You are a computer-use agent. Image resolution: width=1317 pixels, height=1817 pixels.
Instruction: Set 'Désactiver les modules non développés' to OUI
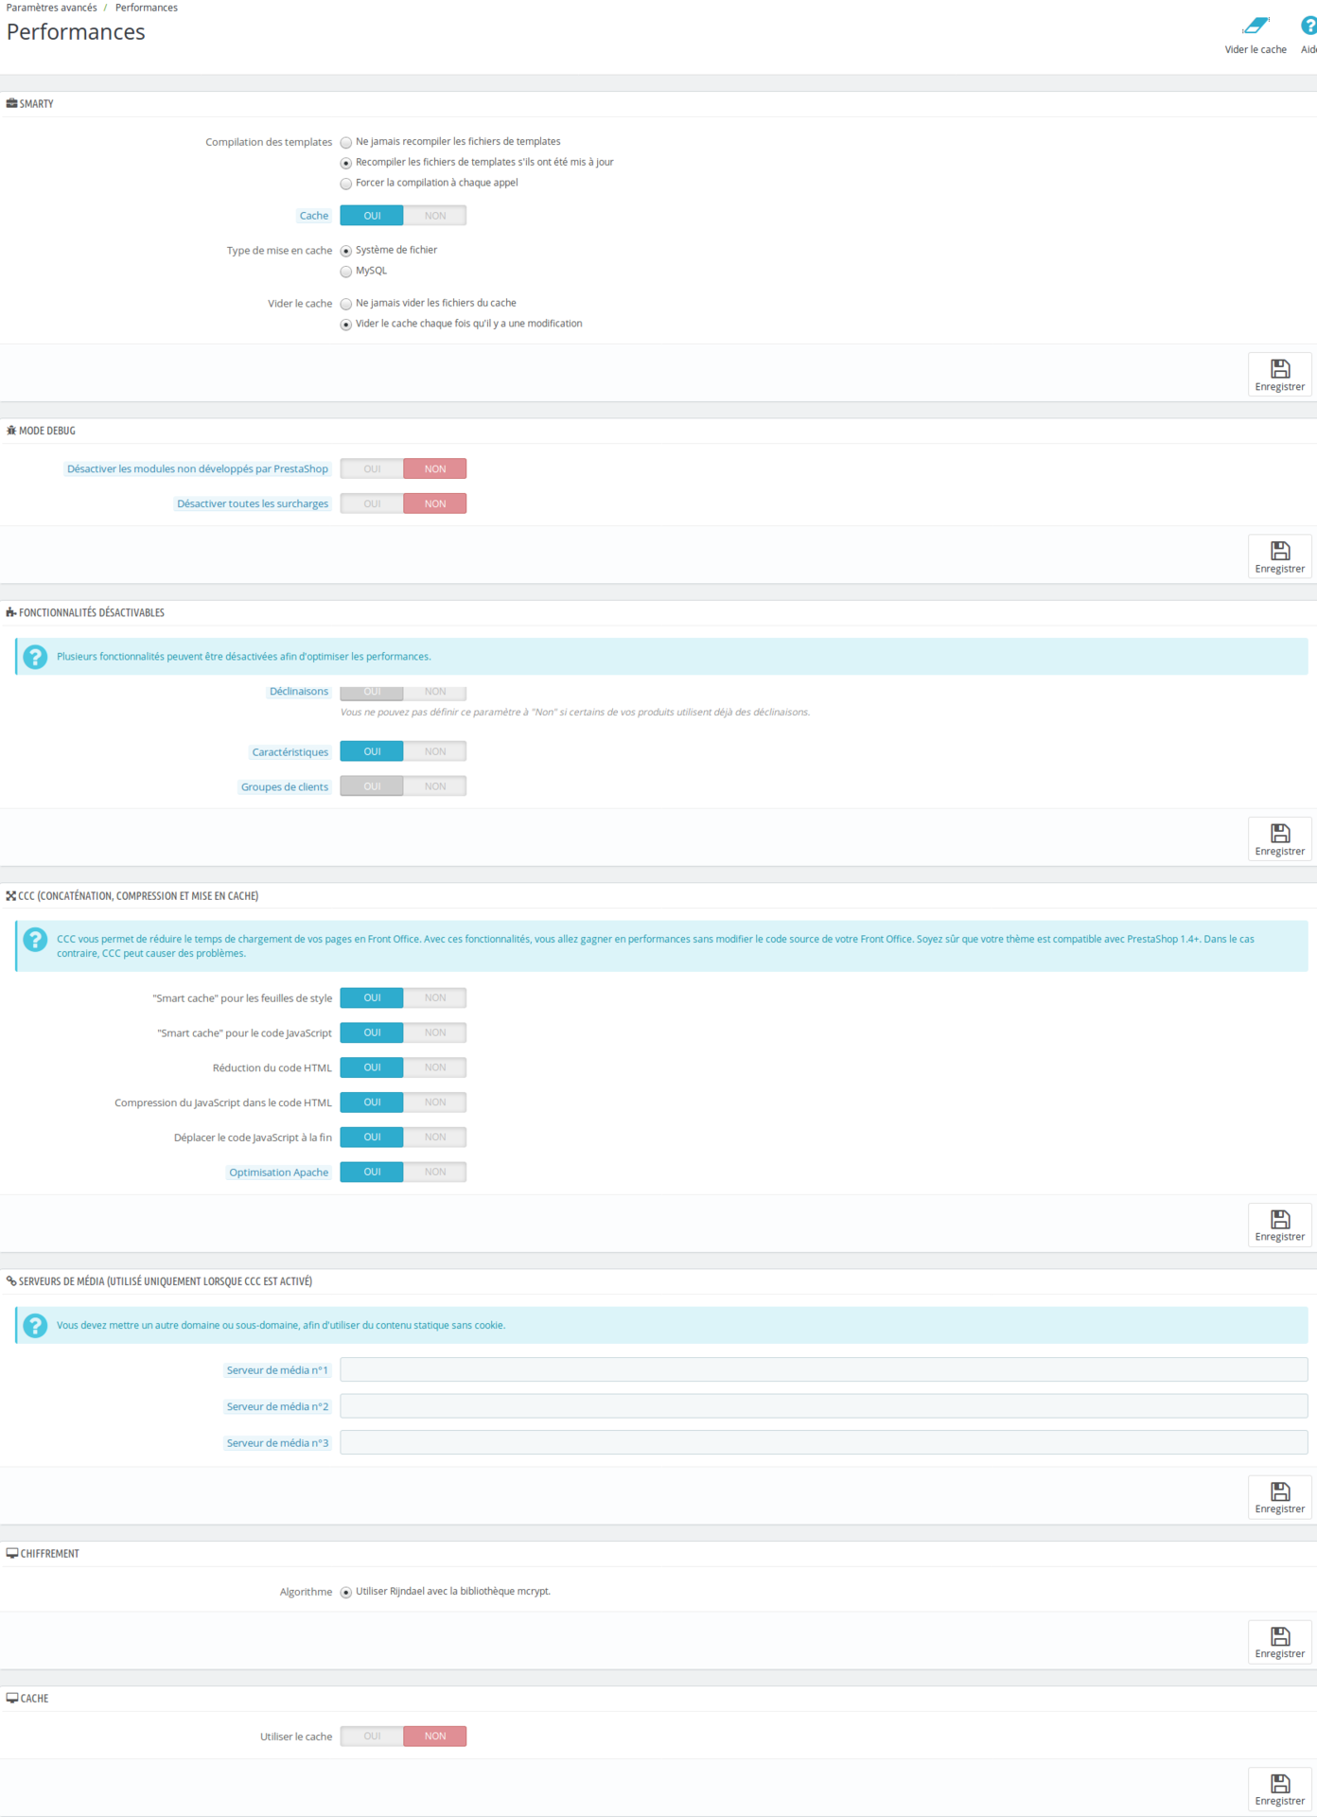(372, 468)
